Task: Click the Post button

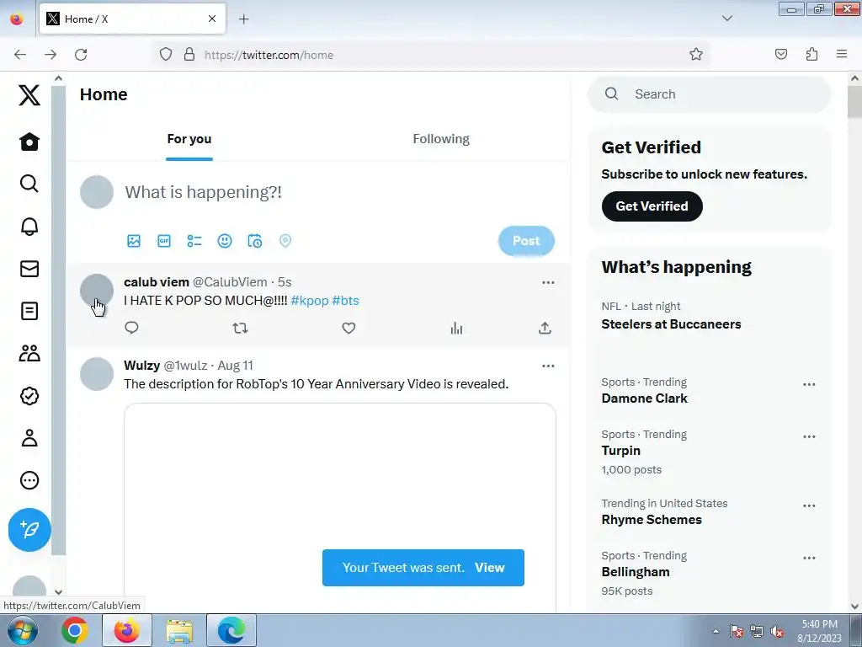Action: coord(526,241)
